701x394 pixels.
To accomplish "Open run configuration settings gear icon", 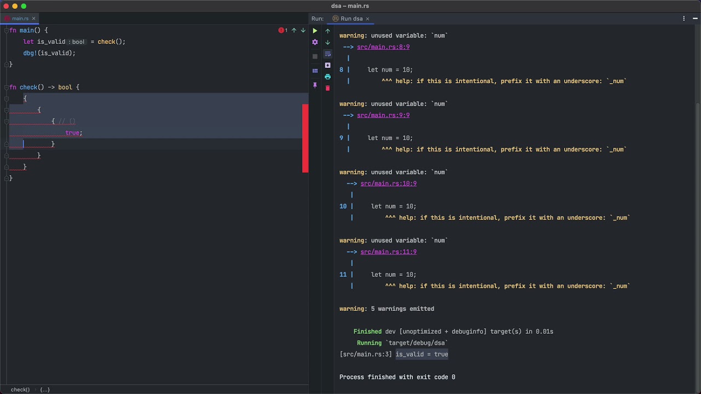I will [315, 42].
